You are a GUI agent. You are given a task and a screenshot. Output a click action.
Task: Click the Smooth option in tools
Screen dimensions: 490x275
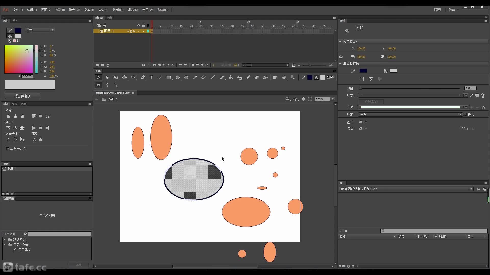click(x=107, y=85)
